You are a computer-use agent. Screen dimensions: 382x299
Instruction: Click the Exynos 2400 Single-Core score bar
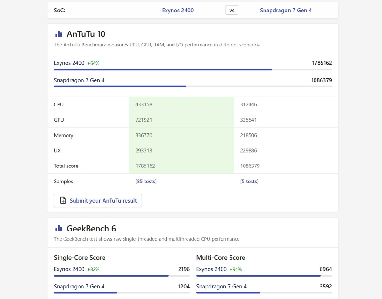click(111, 276)
